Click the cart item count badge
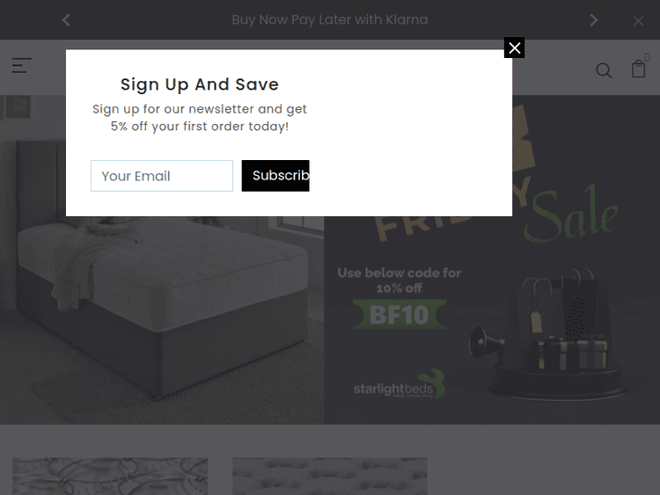660x495 pixels. pyautogui.click(x=648, y=58)
